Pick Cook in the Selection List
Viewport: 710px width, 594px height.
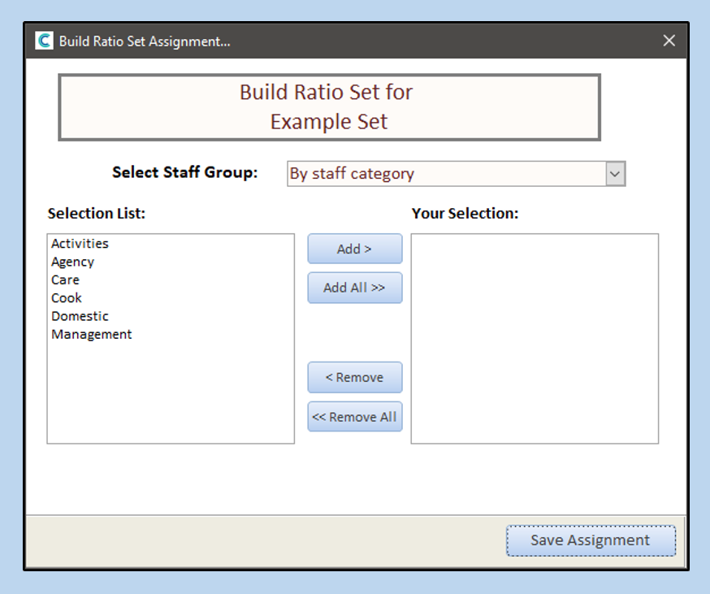[x=67, y=298]
